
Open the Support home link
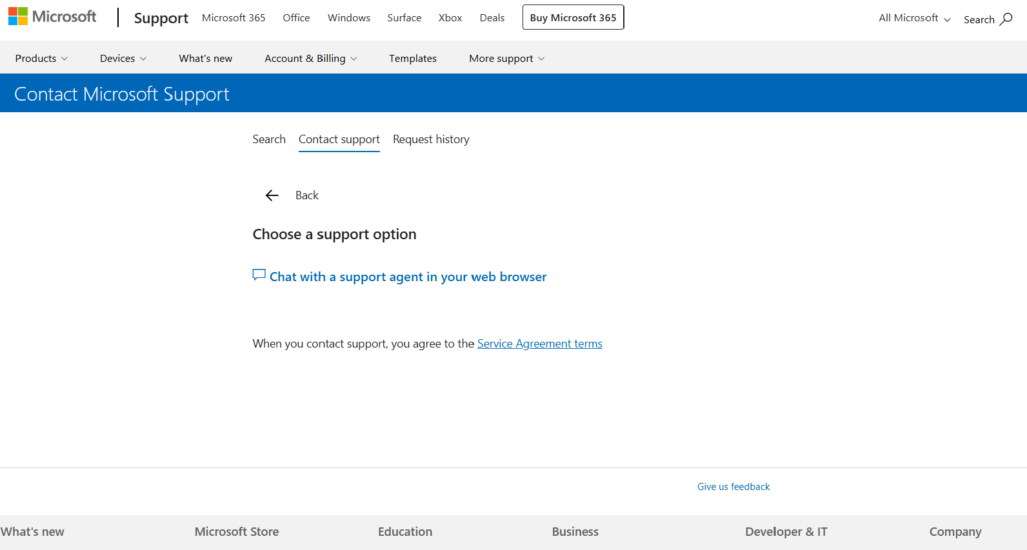click(161, 18)
